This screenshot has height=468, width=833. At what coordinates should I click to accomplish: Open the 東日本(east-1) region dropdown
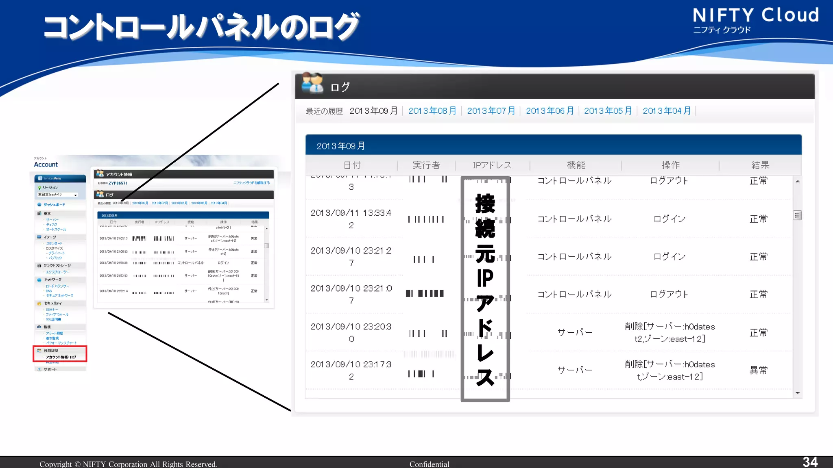tap(58, 195)
